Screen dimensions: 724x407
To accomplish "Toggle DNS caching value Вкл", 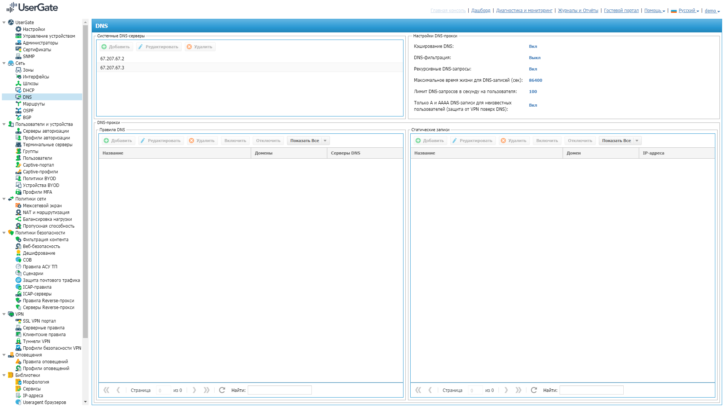I will click(532, 46).
